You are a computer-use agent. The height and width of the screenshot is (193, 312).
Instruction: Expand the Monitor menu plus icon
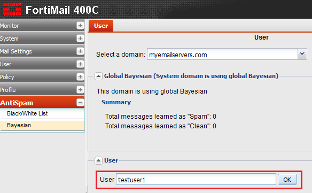click(x=80, y=26)
